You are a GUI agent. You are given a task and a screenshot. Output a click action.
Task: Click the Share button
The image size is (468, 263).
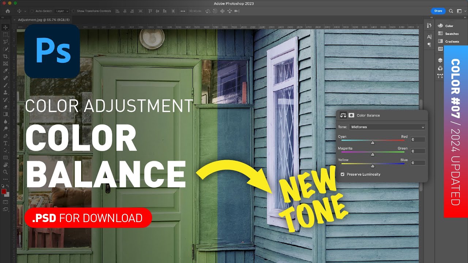tap(438, 11)
